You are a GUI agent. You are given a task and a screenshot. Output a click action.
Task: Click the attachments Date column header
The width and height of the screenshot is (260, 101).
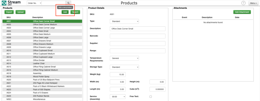(237, 18)
